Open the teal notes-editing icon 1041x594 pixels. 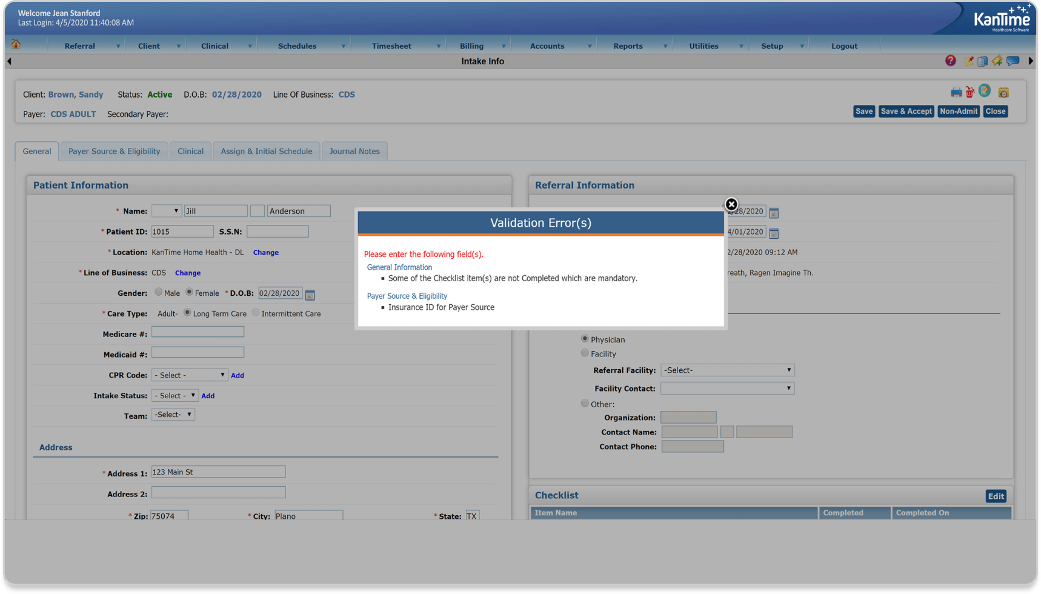(985, 92)
